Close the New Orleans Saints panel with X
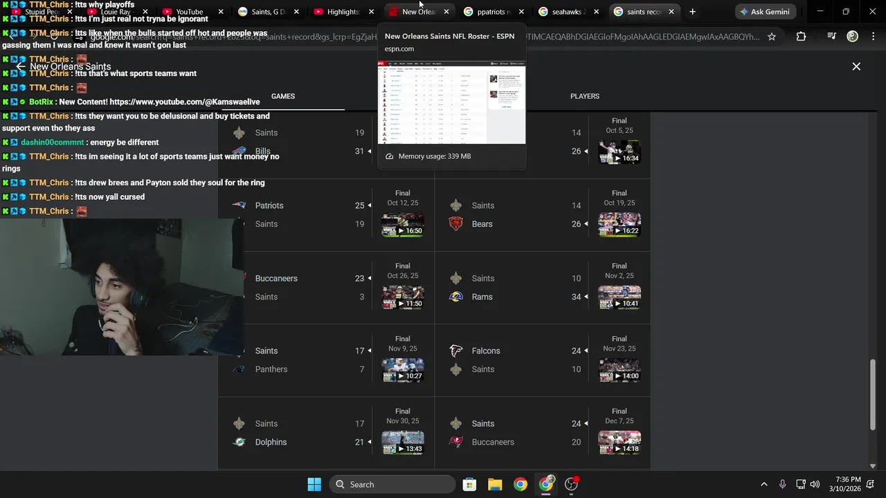 [856, 66]
